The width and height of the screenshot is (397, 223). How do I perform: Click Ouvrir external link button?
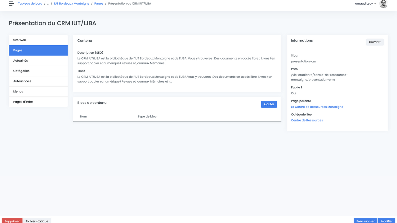click(375, 42)
